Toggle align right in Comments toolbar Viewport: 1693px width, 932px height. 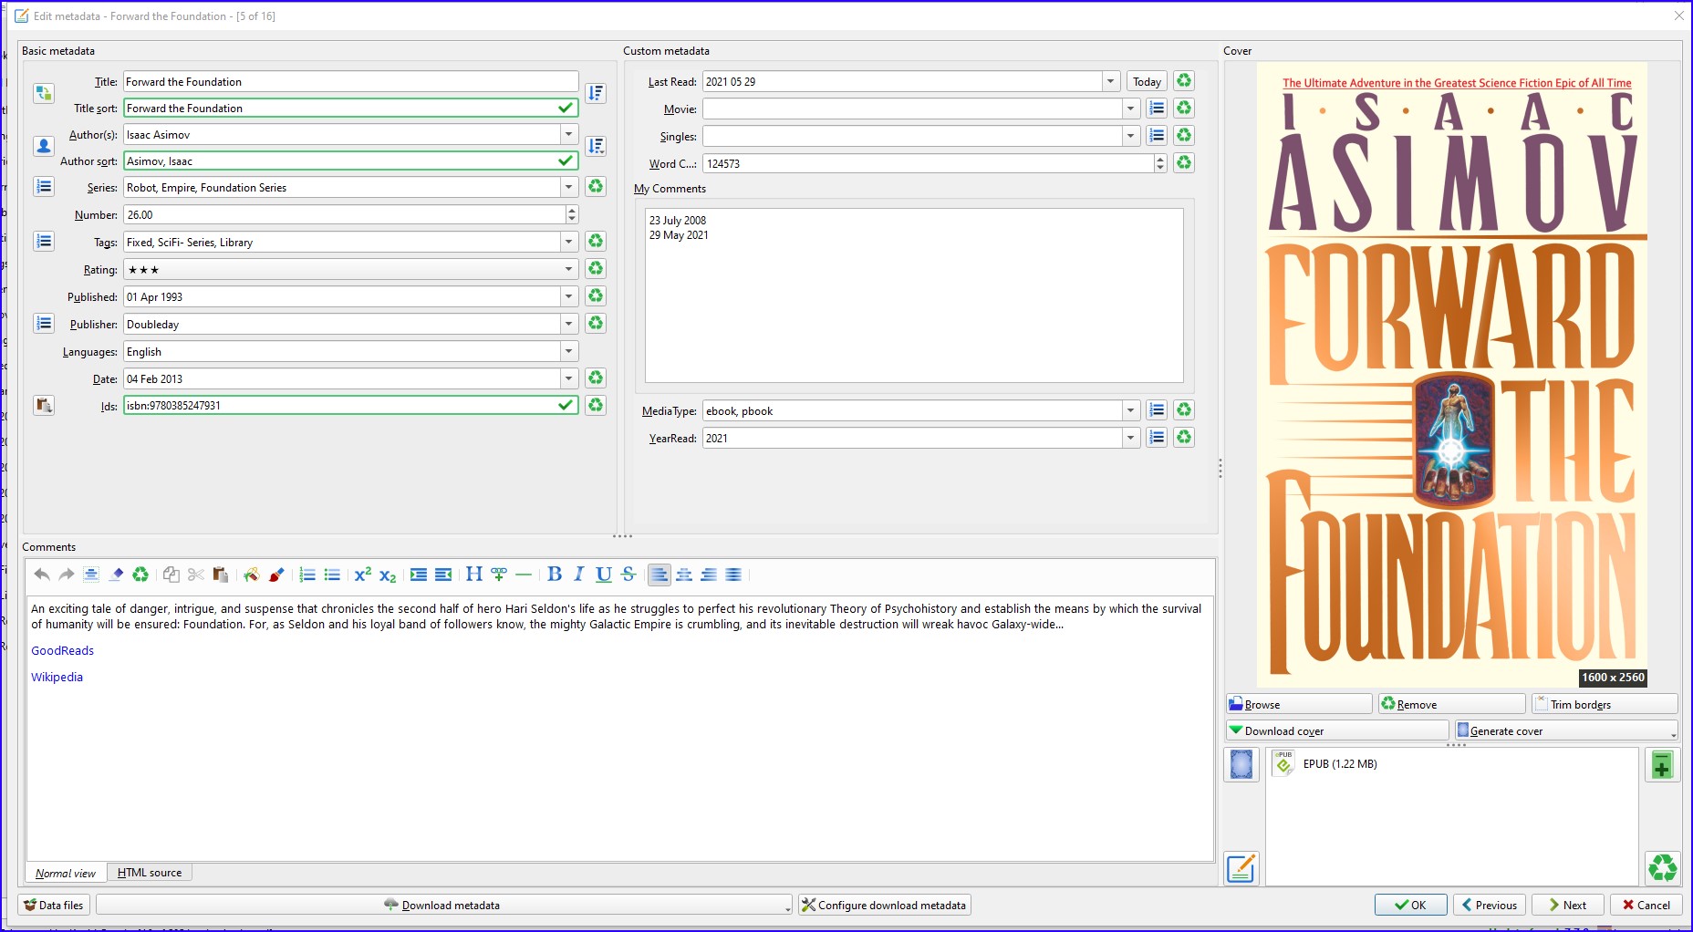709,575
